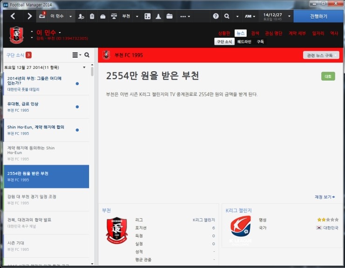Open the help question mark icon

pyautogui.click(x=216, y=16)
